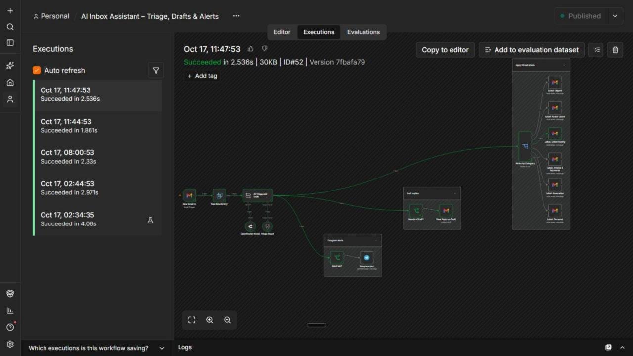Viewport: 633px width, 356px height.
Task: Open the personal user icon in sidebar
Action: pyautogui.click(x=10, y=99)
